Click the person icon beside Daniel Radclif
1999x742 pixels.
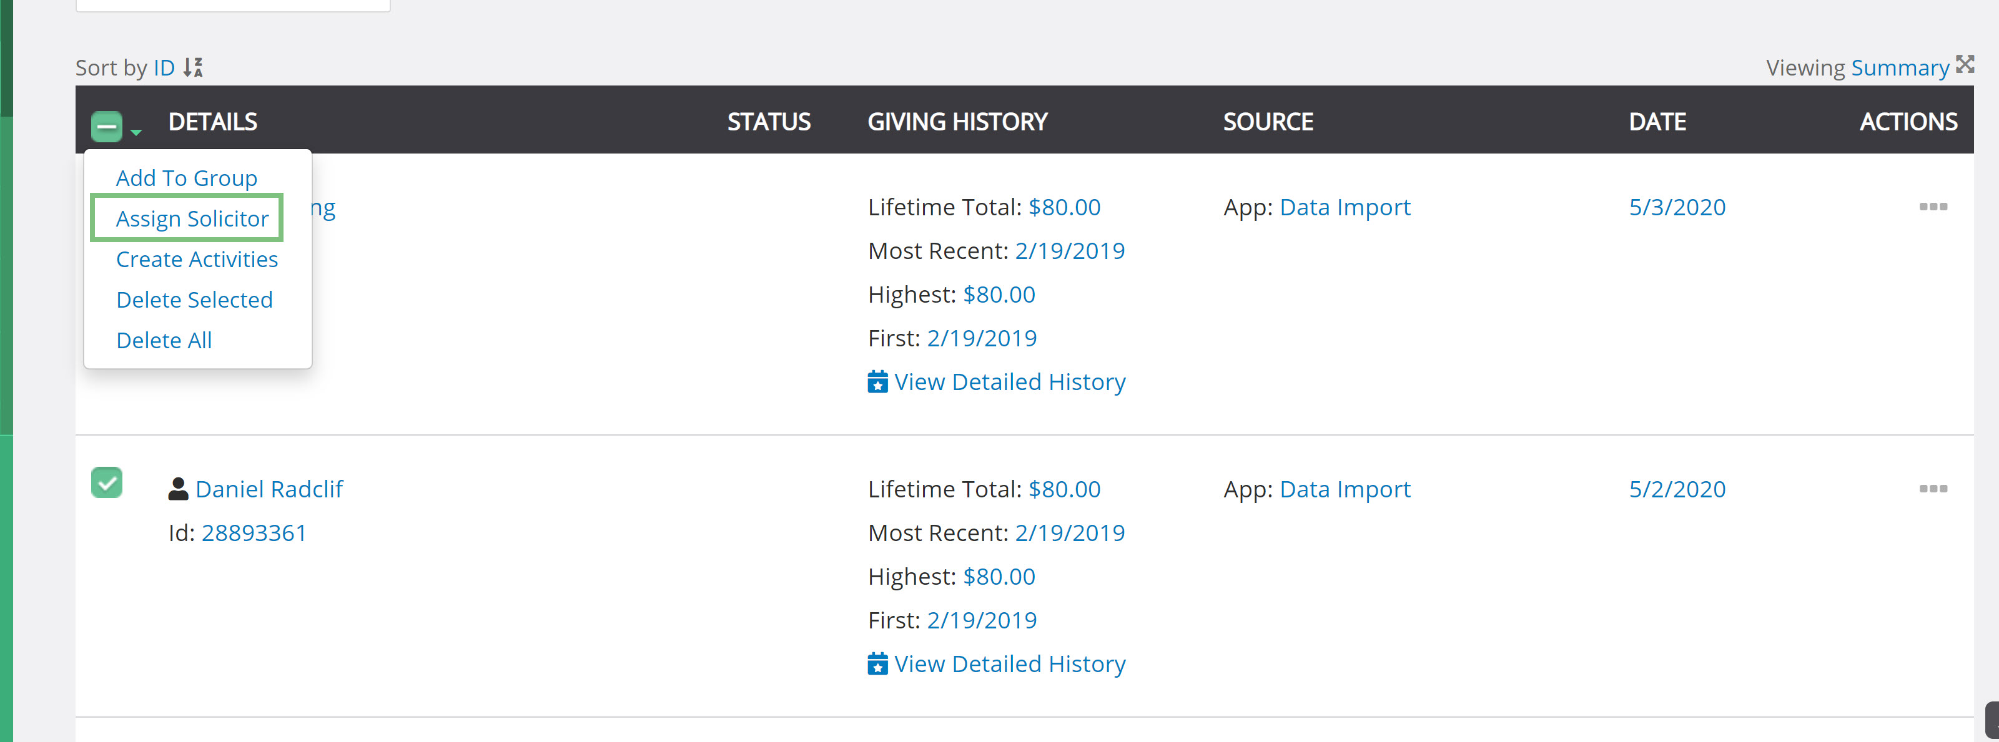tap(178, 489)
